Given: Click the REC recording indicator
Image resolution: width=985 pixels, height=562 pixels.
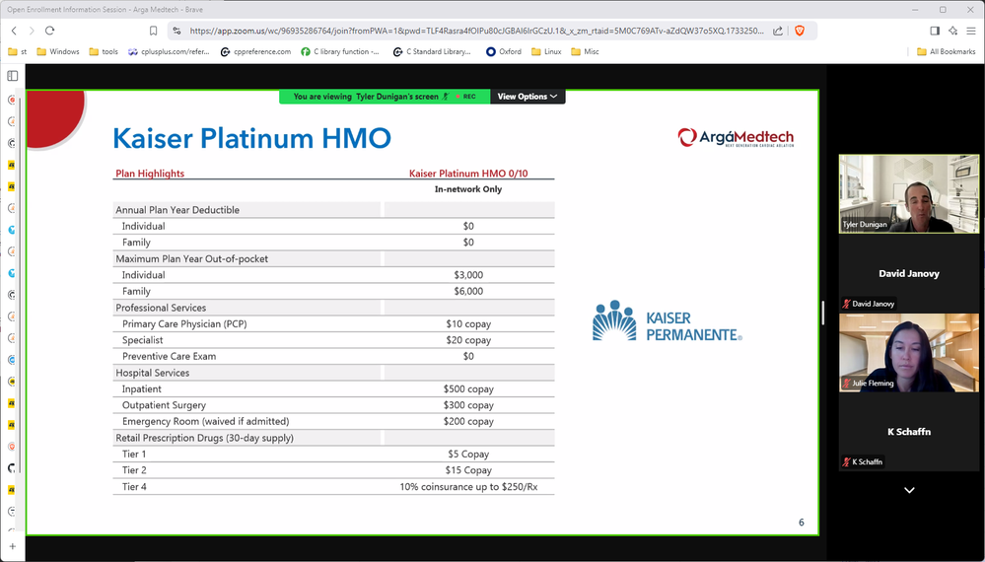Looking at the screenshot, I should (465, 97).
